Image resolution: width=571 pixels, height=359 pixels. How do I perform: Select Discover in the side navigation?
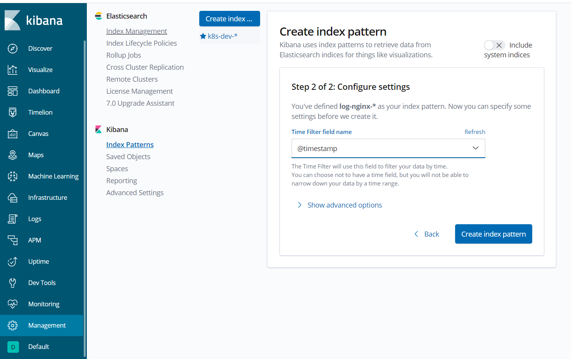40,48
